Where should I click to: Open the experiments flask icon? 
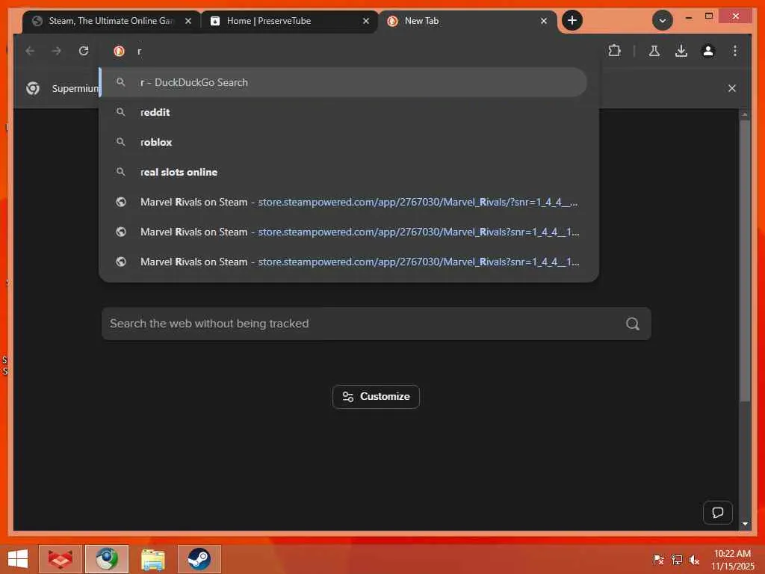point(654,51)
